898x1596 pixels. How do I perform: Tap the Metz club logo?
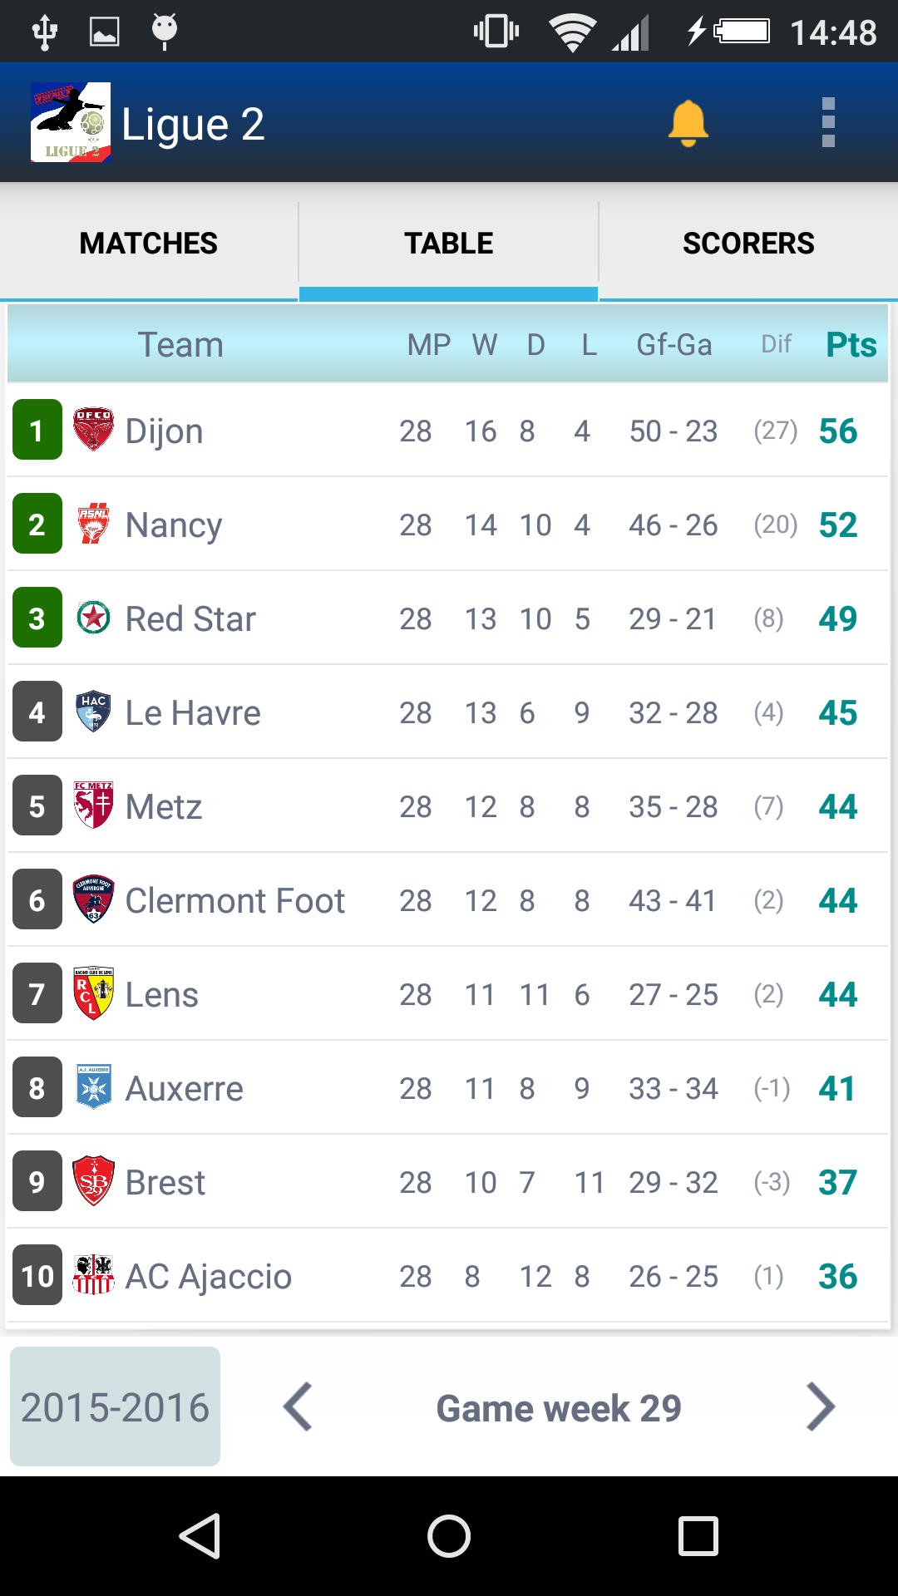94,805
